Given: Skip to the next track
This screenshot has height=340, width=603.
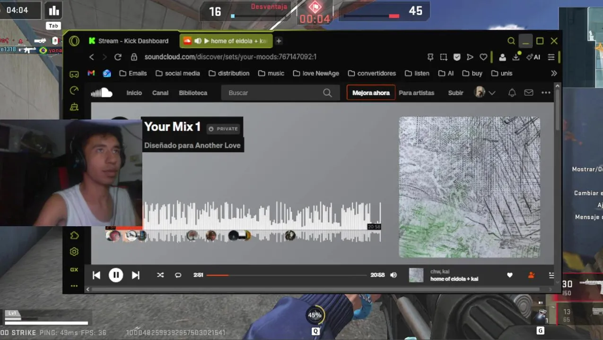Looking at the screenshot, I should [x=136, y=275].
